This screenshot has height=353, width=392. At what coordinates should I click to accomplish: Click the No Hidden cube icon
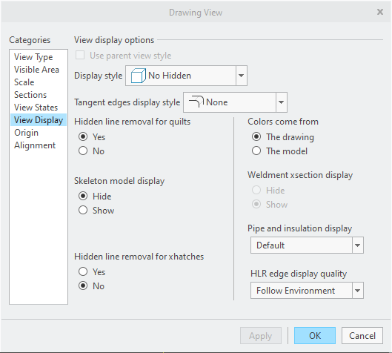[139, 76]
